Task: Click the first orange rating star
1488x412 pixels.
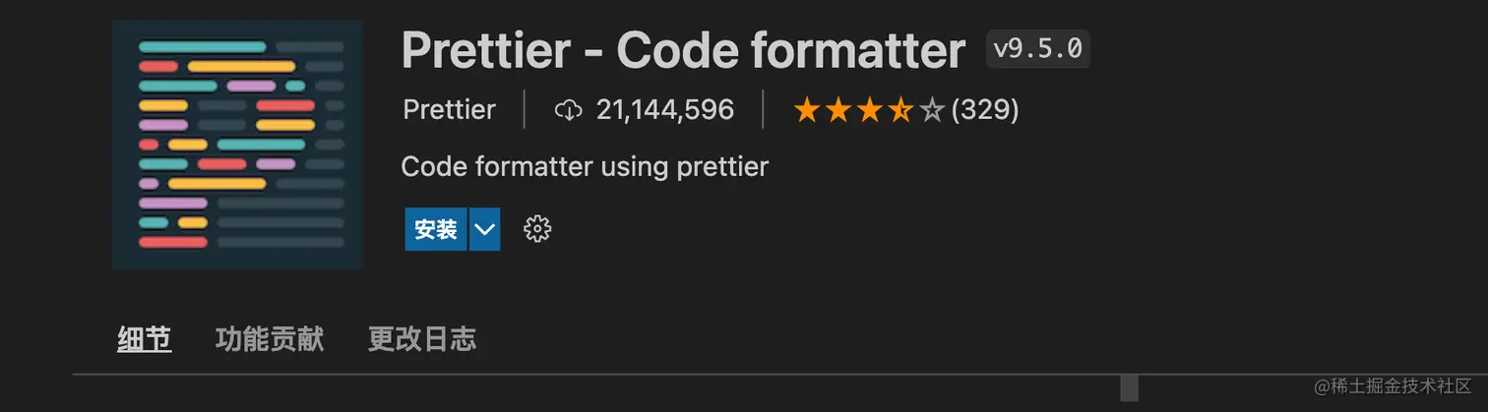Action: tap(807, 110)
